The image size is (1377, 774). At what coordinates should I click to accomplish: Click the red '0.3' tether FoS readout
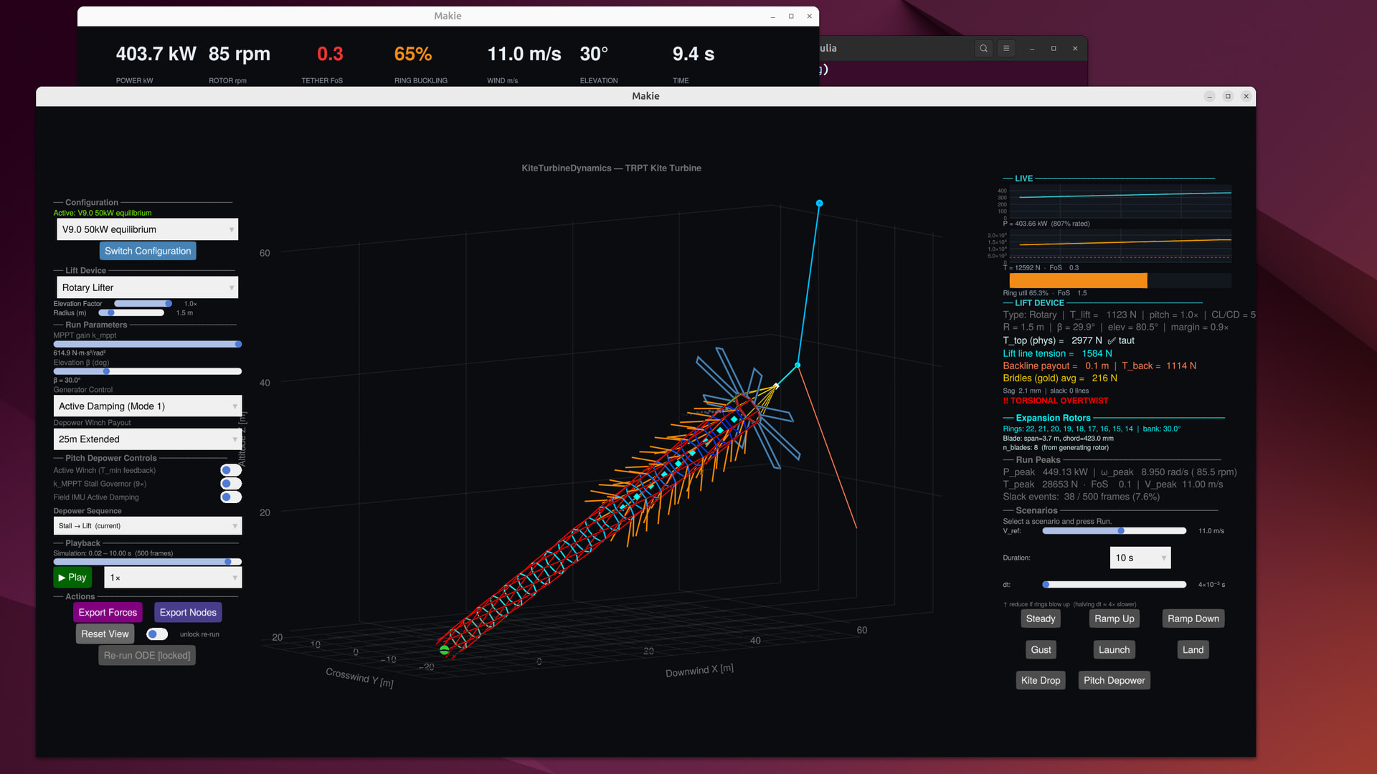(x=330, y=54)
